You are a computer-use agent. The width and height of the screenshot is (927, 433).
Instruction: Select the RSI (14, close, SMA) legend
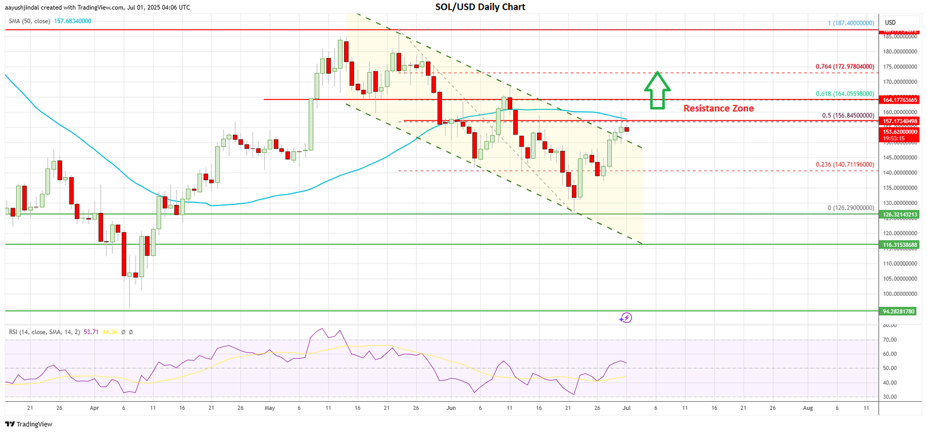tap(44, 332)
